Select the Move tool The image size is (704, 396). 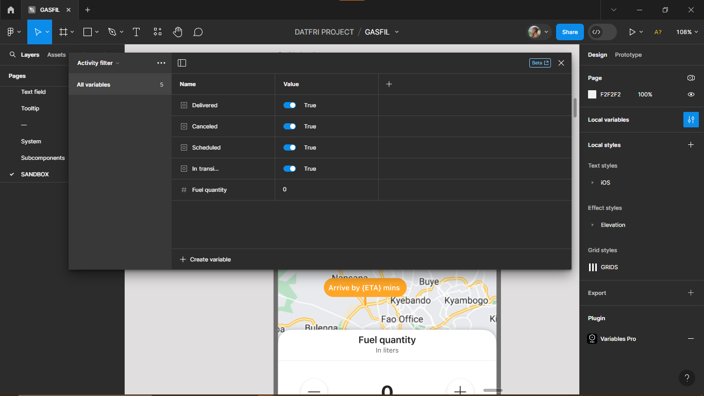pyautogui.click(x=37, y=32)
